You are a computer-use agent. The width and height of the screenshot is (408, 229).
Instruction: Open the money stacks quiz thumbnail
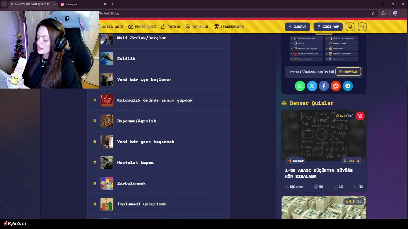pyautogui.click(x=324, y=207)
